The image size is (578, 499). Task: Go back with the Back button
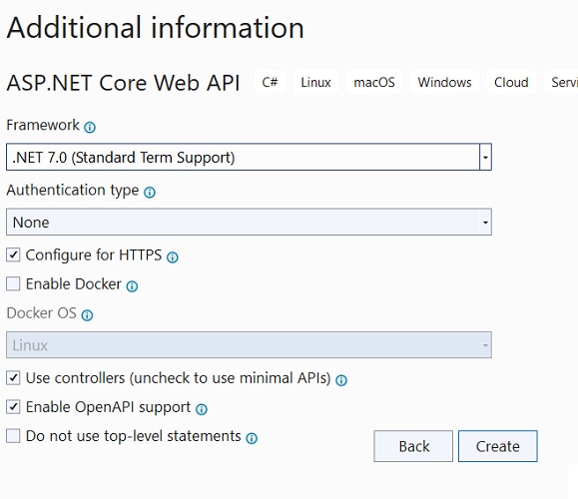point(413,446)
